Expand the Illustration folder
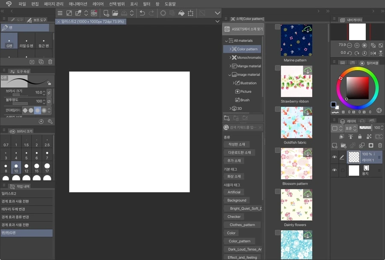 [x=234, y=83]
